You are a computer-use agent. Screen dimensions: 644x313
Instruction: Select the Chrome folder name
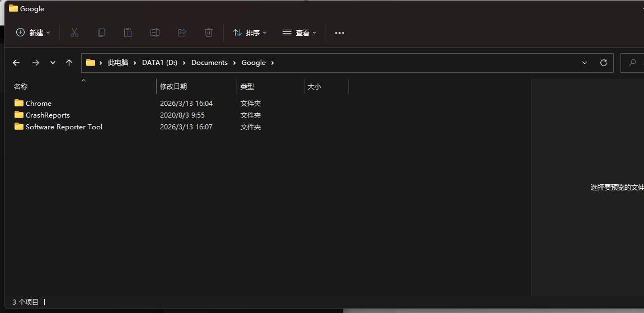(39, 103)
